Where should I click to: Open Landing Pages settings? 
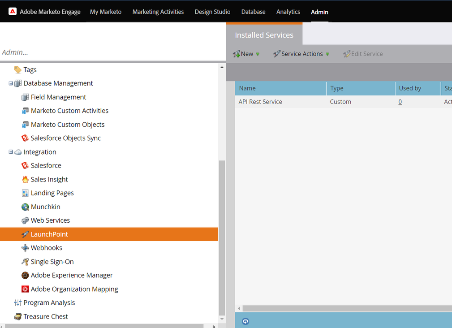(x=52, y=193)
